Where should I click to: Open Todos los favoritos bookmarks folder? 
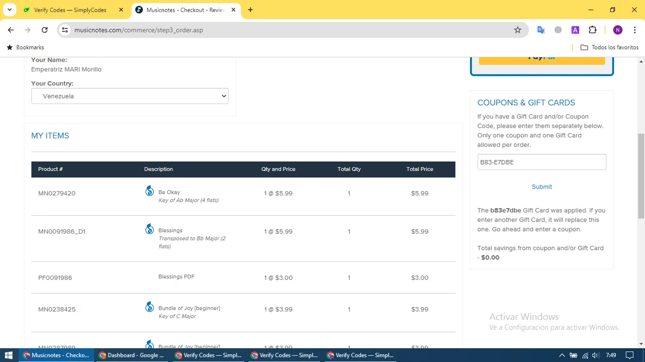(x=609, y=47)
